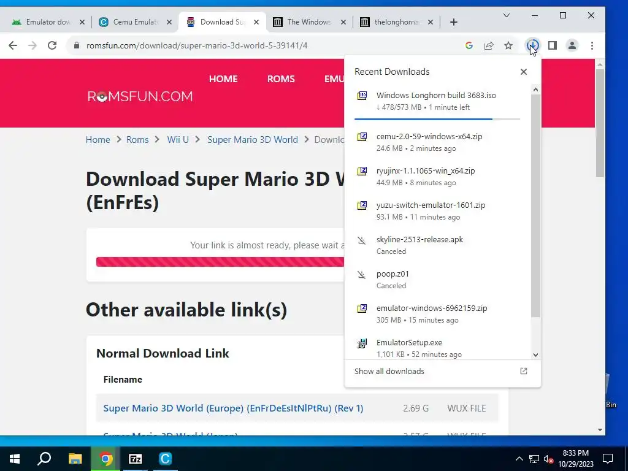Click the Longhorn ISO download progress bar
This screenshot has width=628, height=471.
(437, 120)
